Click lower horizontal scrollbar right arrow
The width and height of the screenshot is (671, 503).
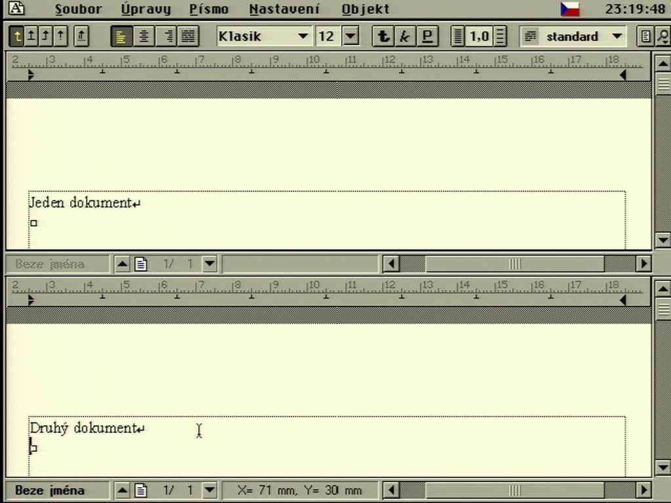(643, 490)
